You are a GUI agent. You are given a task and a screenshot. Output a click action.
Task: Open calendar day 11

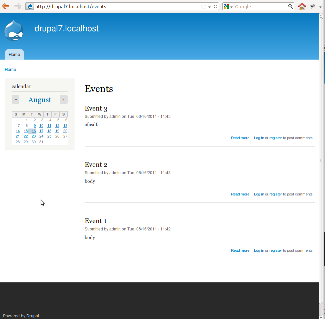click(49, 126)
